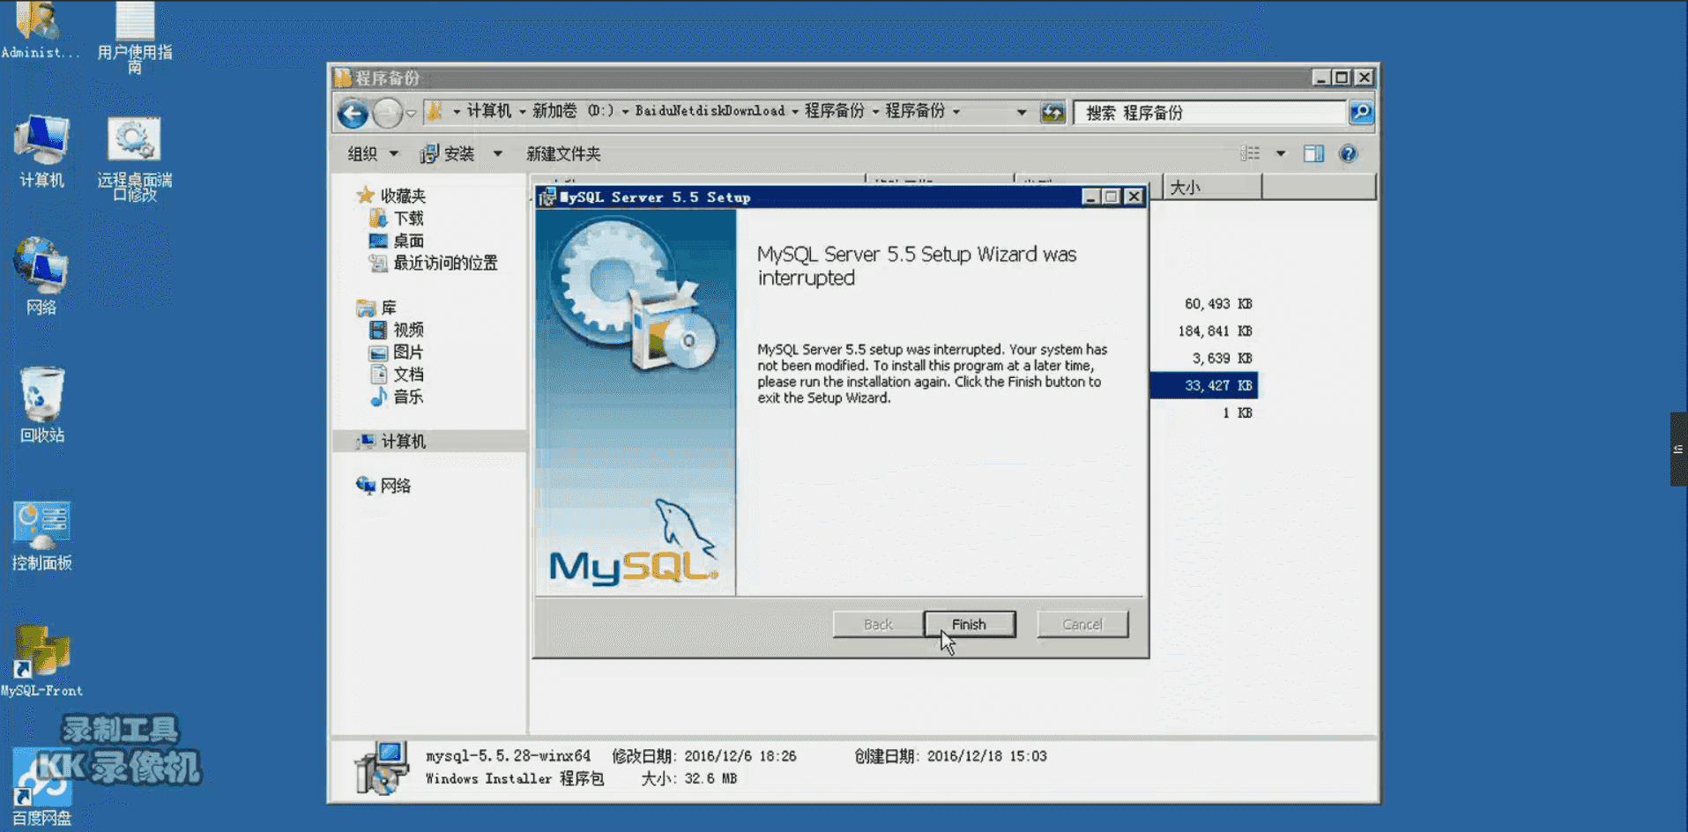Open the 组织 menu dropdown
Screen dimensions: 1688x832
373,154
